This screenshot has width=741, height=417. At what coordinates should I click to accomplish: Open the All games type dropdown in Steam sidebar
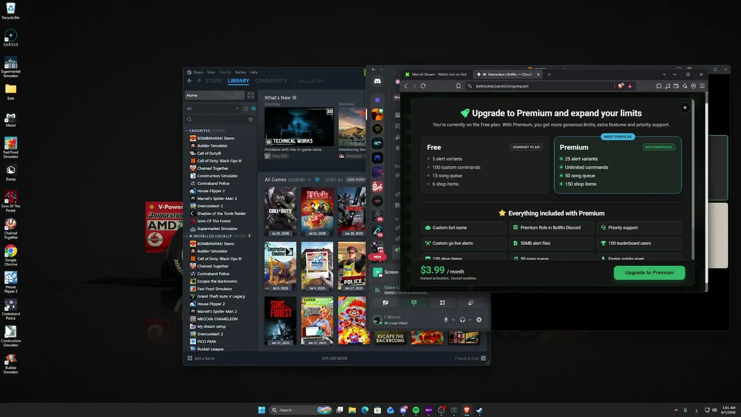click(x=213, y=108)
